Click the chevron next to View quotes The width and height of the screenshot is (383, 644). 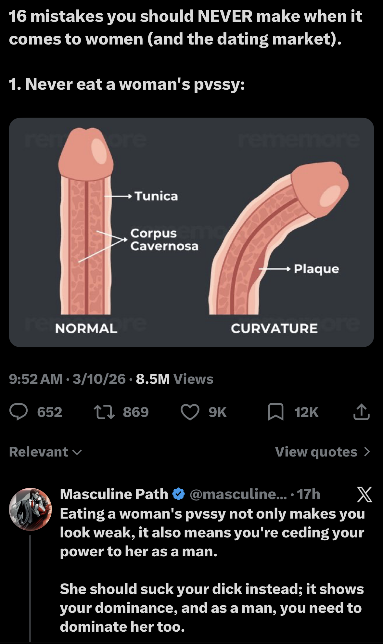point(367,452)
